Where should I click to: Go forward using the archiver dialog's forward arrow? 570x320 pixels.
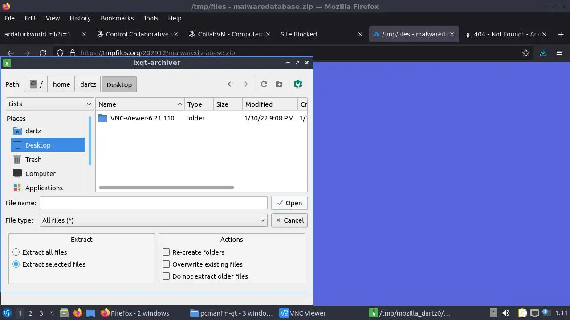point(245,84)
